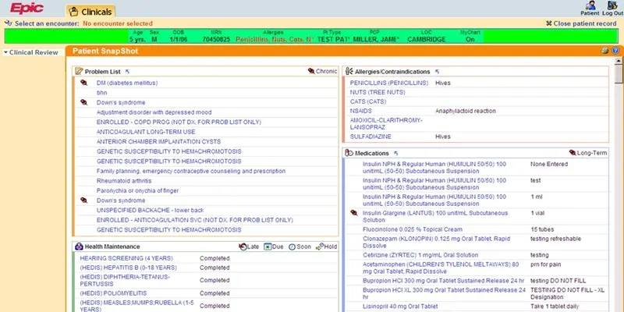The image size is (624, 312).
Task: Click the Long-Term legend icon
Action: pos(573,153)
